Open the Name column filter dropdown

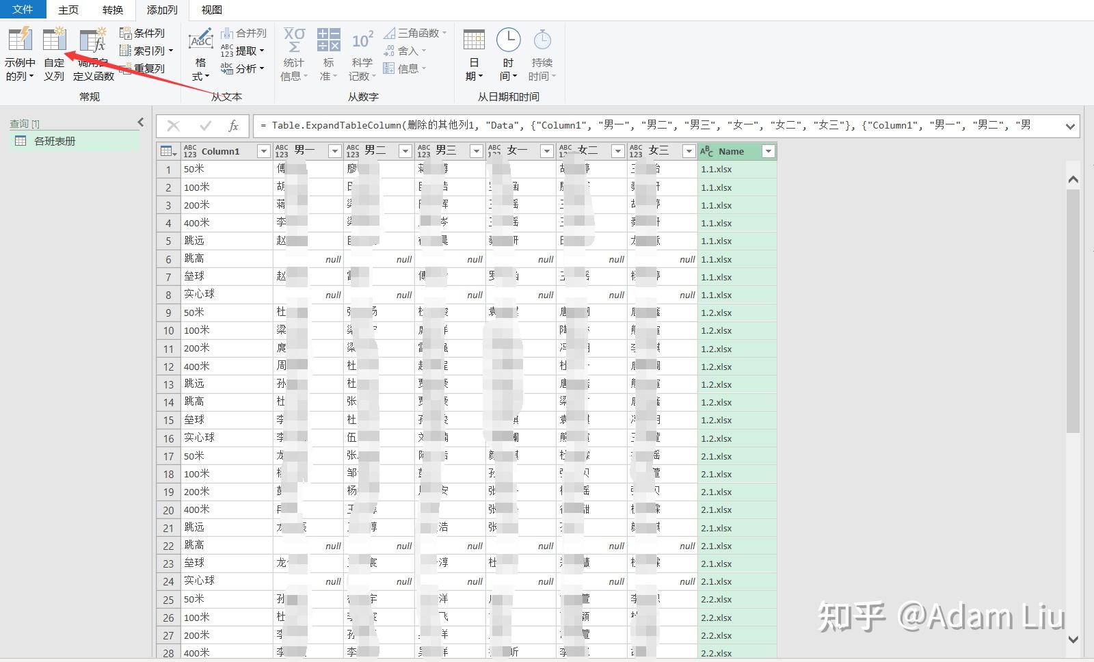click(769, 151)
